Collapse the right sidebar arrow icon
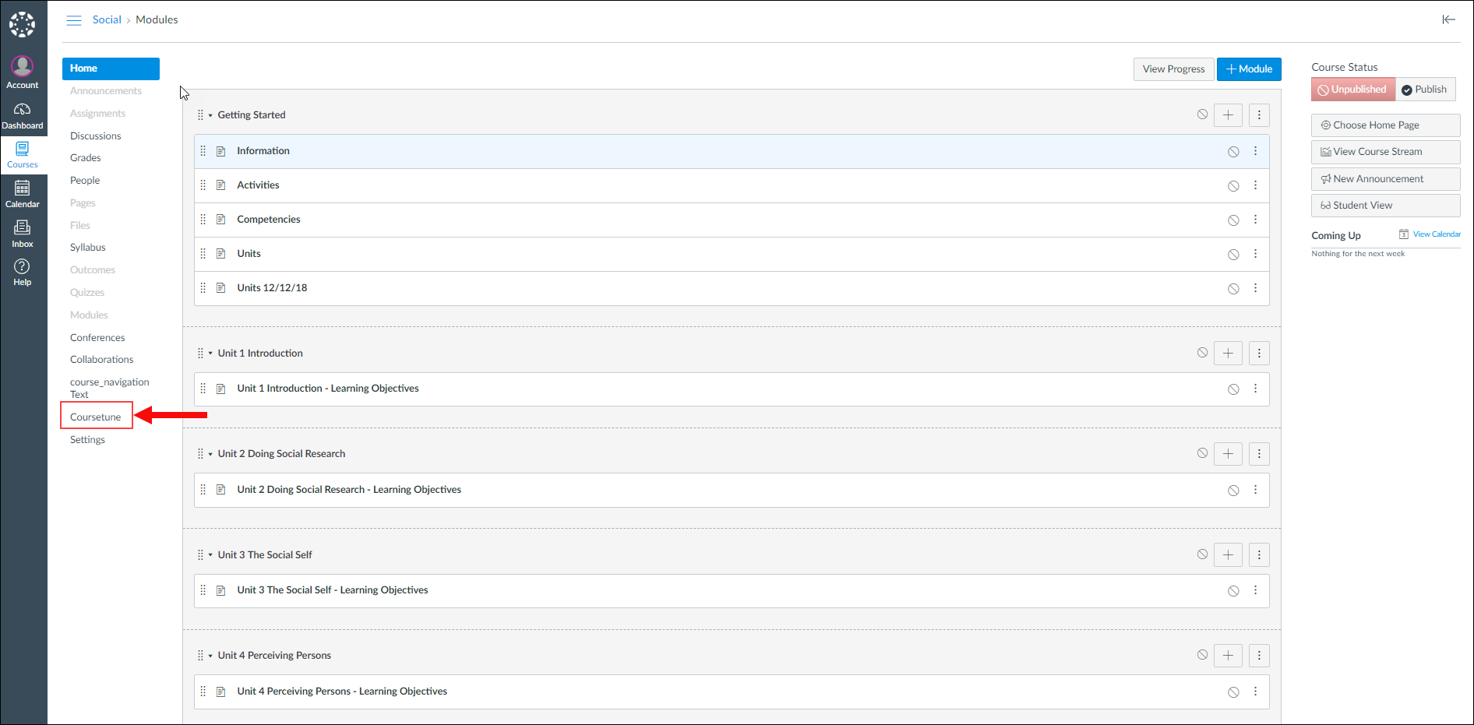1474x725 pixels. coord(1448,19)
